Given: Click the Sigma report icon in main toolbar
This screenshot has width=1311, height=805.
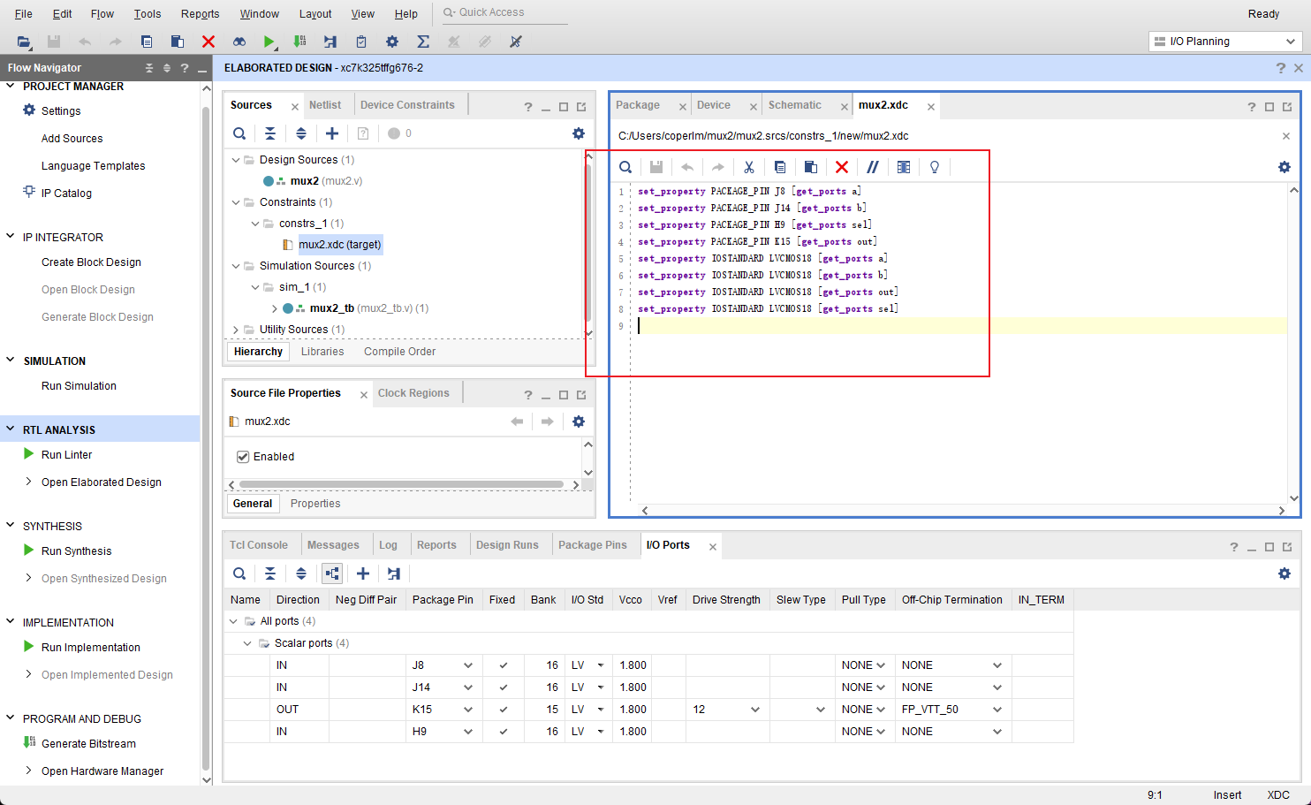Looking at the screenshot, I should click(423, 42).
